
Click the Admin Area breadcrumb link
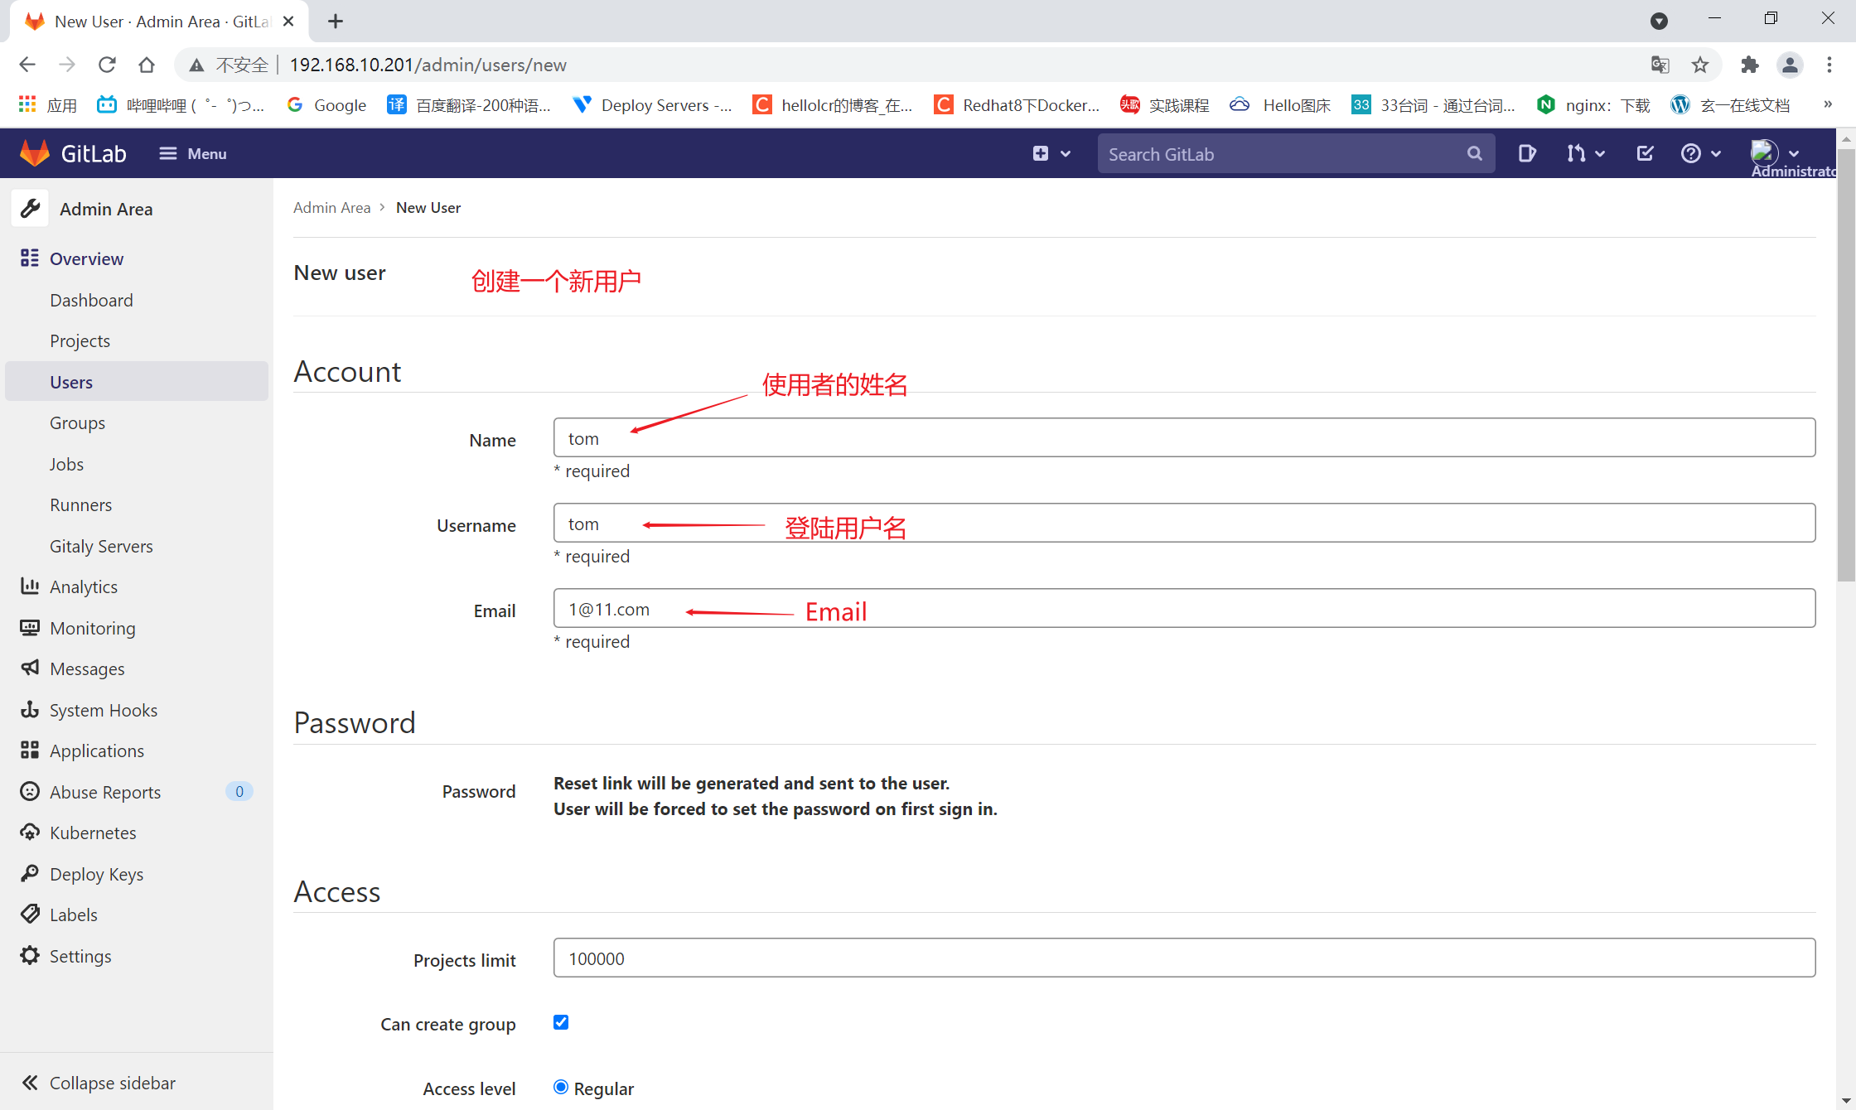click(x=331, y=208)
